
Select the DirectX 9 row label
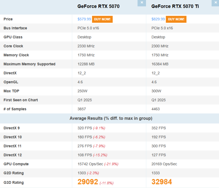tap(12, 128)
